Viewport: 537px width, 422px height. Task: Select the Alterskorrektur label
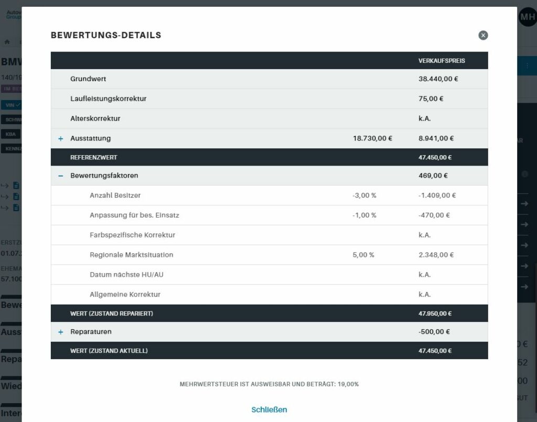tap(95, 118)
